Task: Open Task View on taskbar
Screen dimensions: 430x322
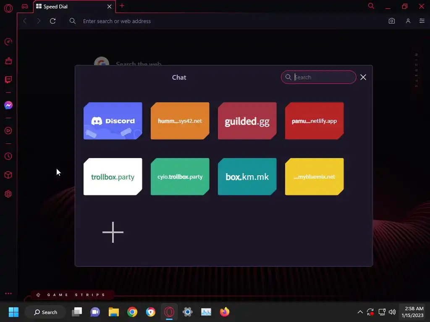Action: [x=77, y=312]
